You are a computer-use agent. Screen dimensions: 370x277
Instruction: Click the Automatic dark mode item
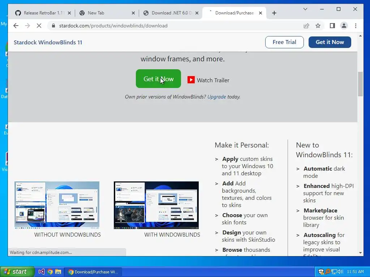(324, 172)
